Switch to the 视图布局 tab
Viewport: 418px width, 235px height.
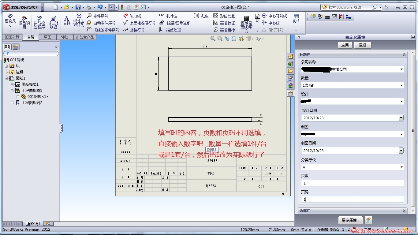click(x=12, y=37)
